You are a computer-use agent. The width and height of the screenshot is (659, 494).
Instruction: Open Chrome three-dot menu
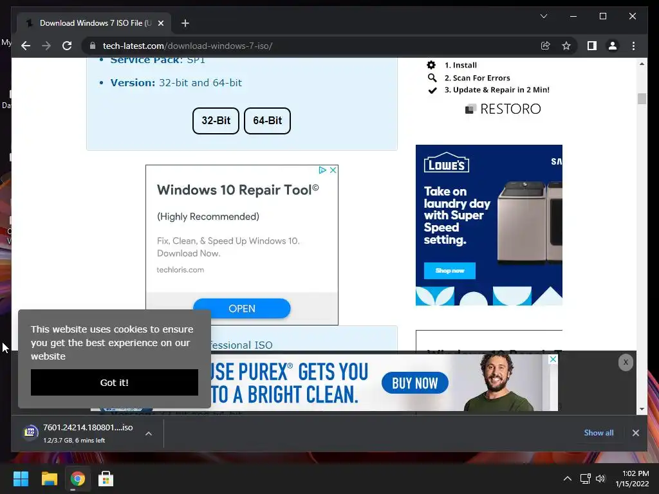point(633,46)
